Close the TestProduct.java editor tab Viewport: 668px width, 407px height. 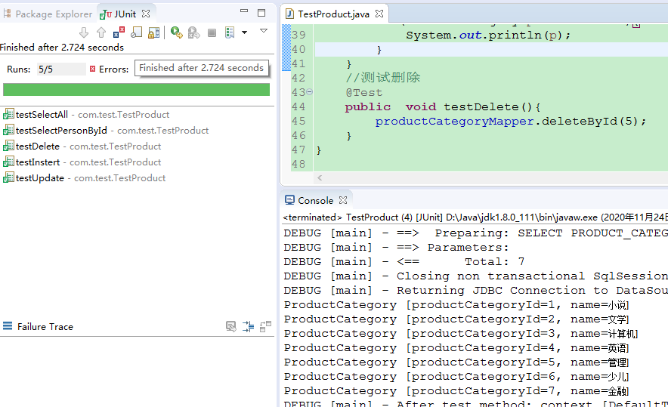tap(379, 14)
